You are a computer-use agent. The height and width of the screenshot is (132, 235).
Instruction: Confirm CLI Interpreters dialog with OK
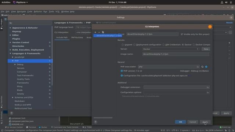(180, 122)
